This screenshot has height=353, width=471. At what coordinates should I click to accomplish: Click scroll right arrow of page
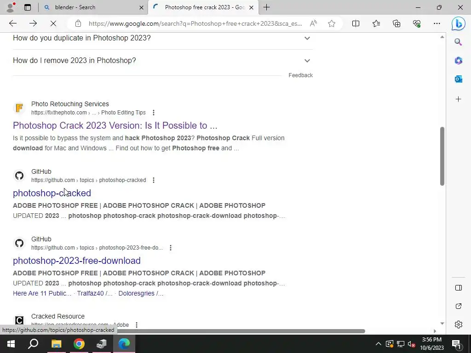[x=435, y=331]
